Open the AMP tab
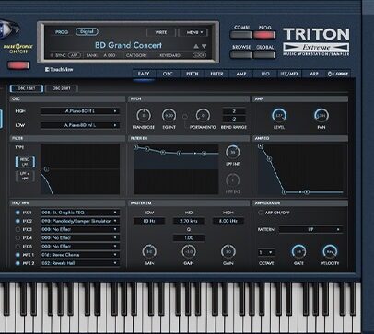374x334 pixels. pyautogui.click(x=241, y=74)
